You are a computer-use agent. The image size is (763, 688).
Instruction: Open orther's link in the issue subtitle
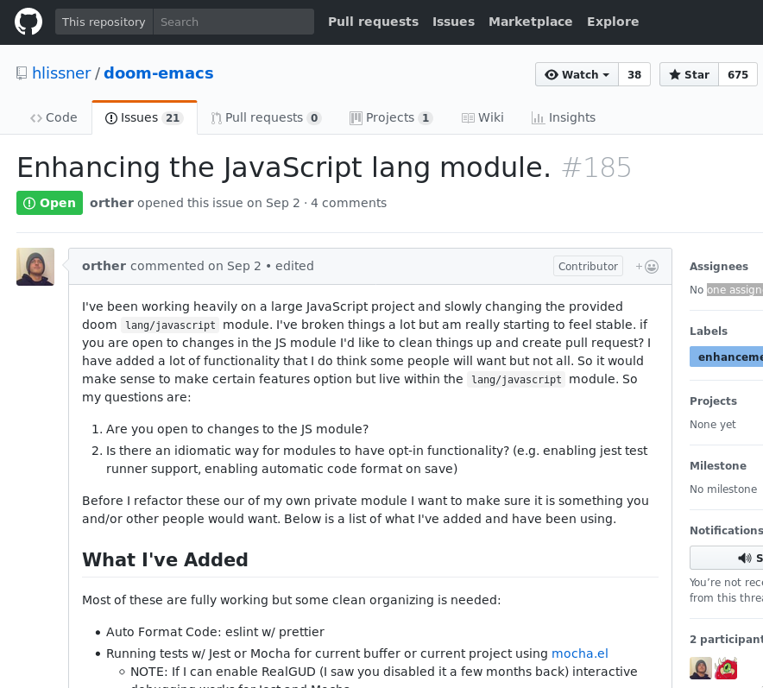coord(111,203)
